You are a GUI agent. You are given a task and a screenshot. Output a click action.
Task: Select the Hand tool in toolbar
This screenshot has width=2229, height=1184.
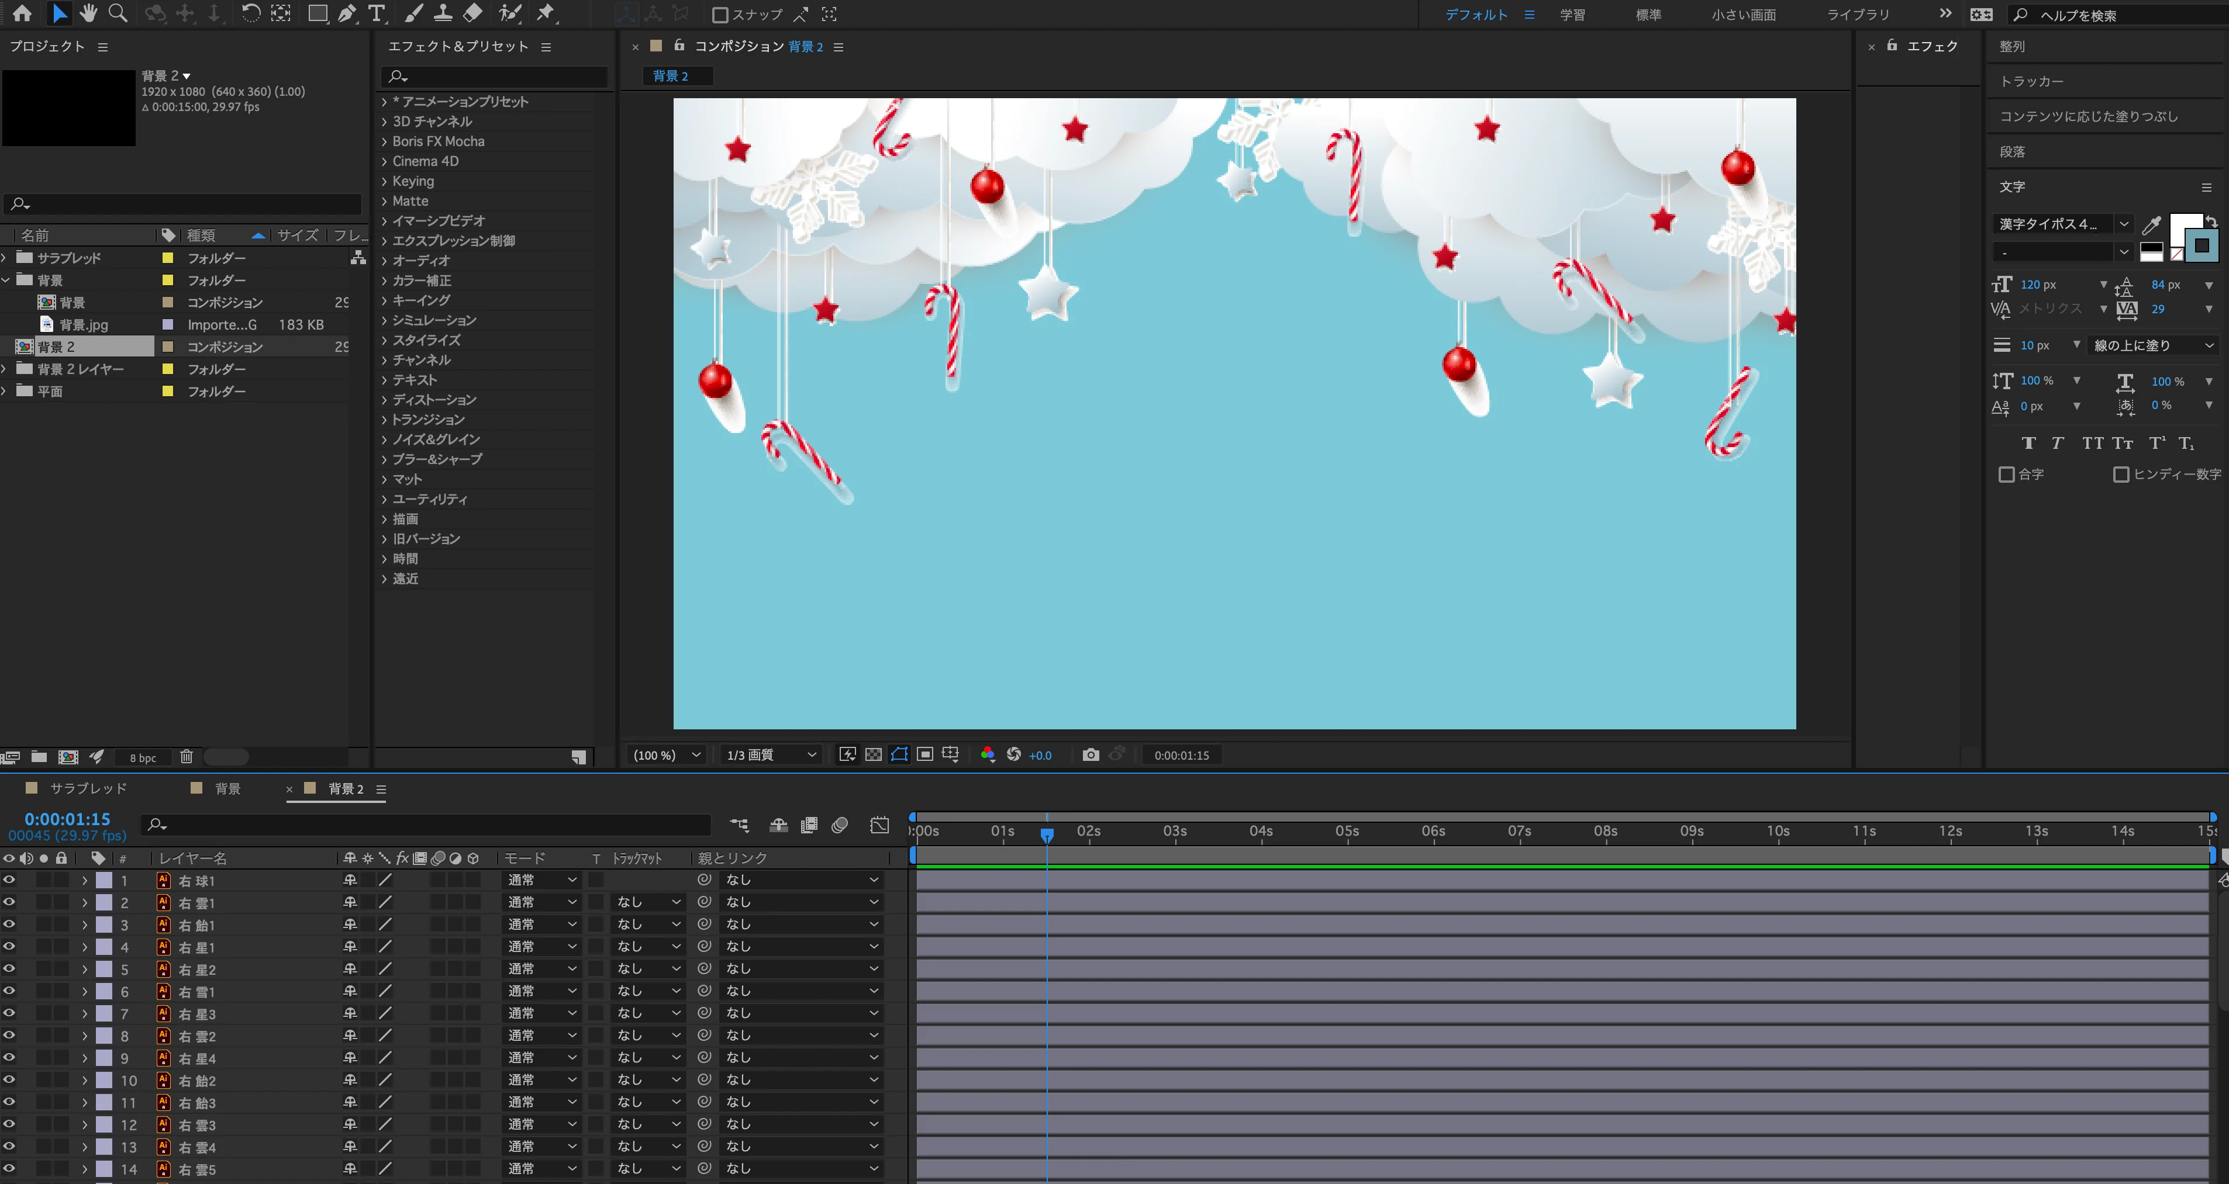pos(88,13)
